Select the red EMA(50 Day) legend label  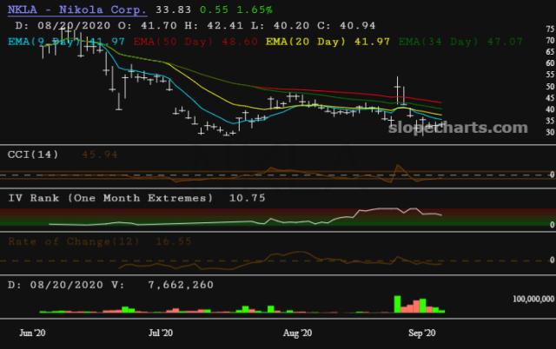coord(174,42)
